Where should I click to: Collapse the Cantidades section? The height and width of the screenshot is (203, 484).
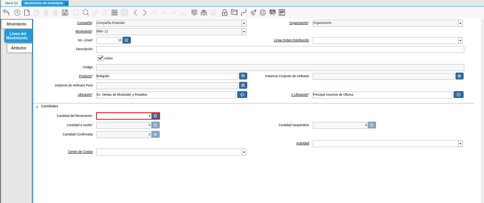pos(37,107)
